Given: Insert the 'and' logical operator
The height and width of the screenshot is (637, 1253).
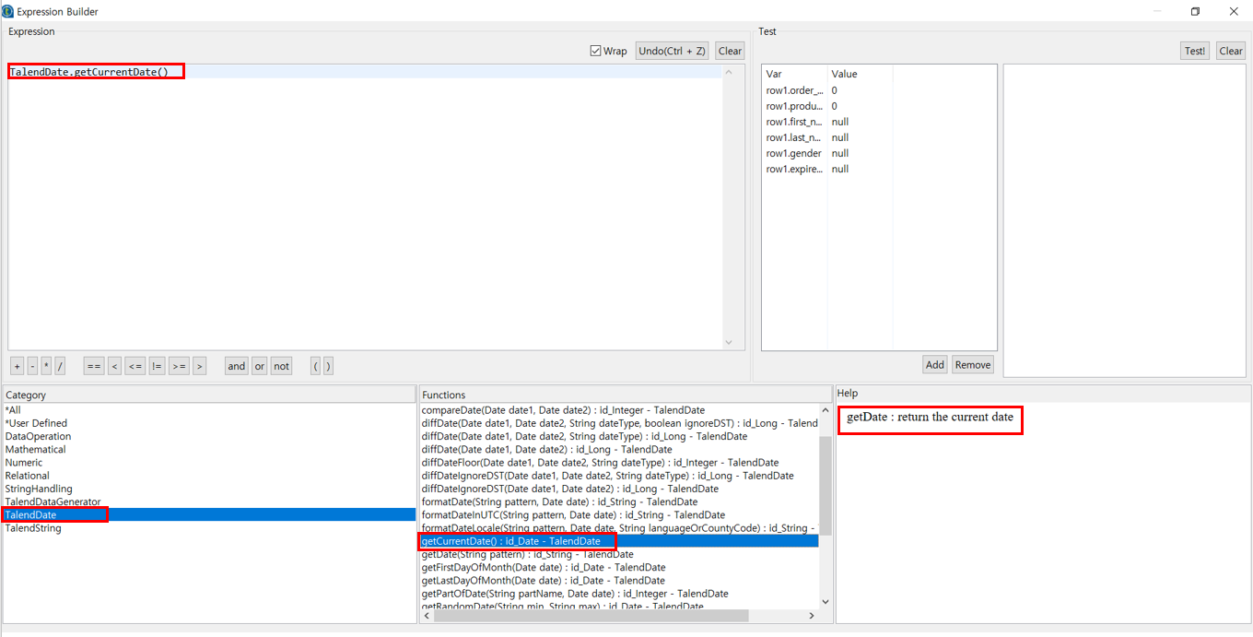Looking at the screenshot, I should 237,366.
